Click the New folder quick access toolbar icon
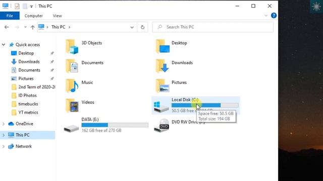This screenshot has height=181, width=323. pos(25,6)
